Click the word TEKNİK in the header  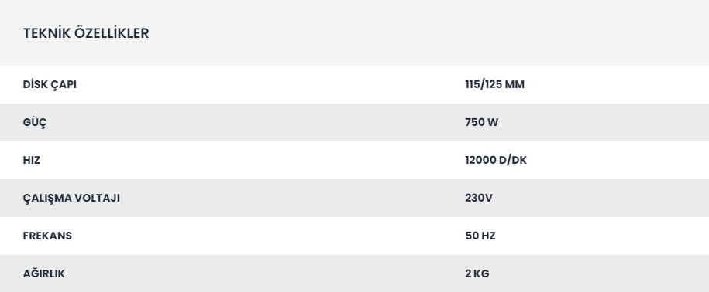(x=47, y=33)
